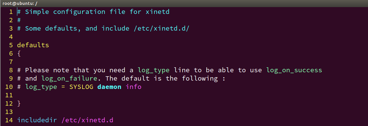Click the 'includedir' keyword on line 14
Image resolution: width=368 pixels, height=126 pixels.
tap(37, 120)
